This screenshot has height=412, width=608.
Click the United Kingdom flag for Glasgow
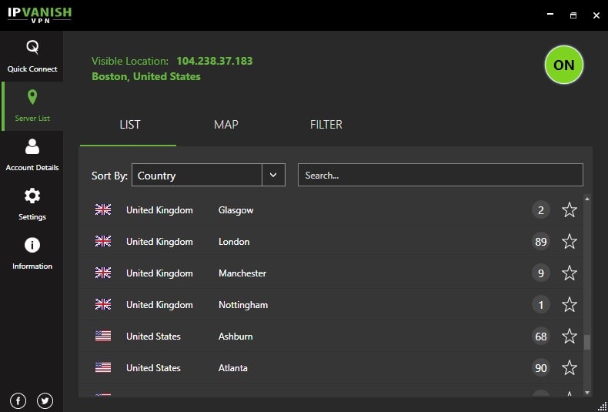(x=103, y=210)
